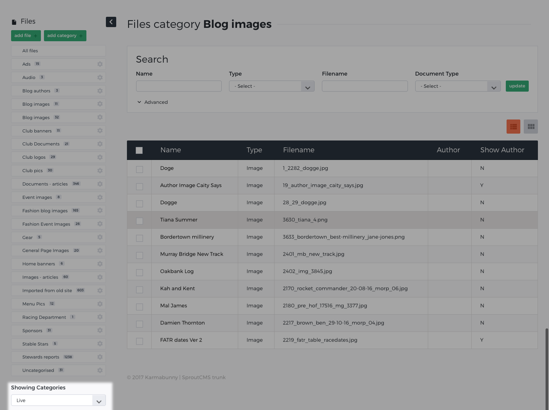The width and height of the screenshot is (549, 410).
Task: Open settings gear for Menu Pics category
Action: (x=100, y=304)
